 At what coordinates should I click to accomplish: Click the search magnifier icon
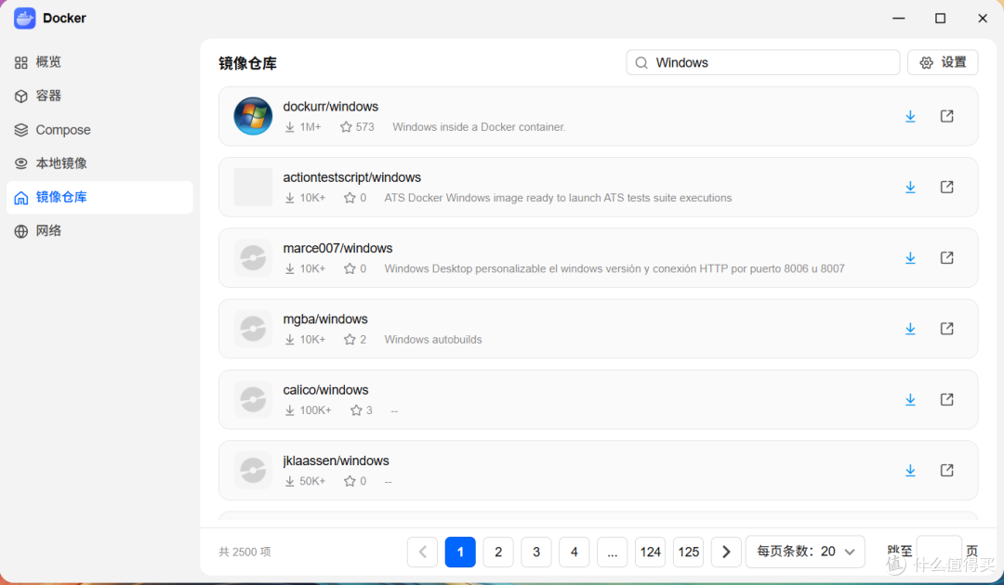coord(641,62)
